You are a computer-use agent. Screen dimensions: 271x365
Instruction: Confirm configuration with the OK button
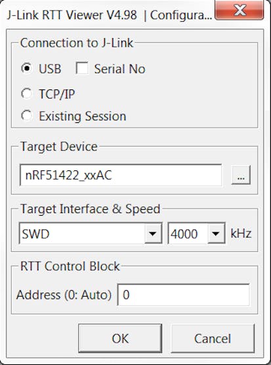(120, 338)
